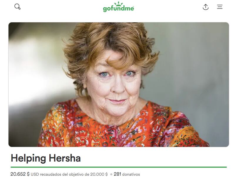Click the Helping Hersha campaign photo
Image resolution: width=238 pixels, height=181 pixels.
pos(119,84)
